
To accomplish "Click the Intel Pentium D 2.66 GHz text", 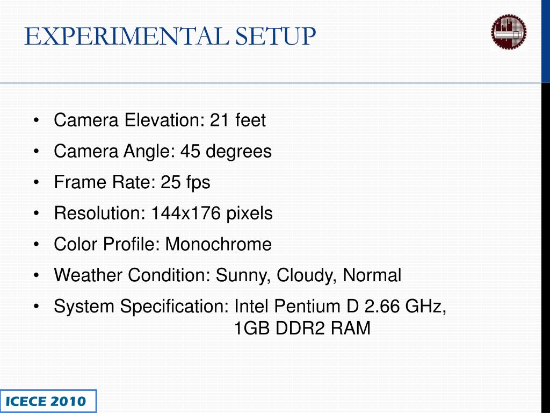I will pyautogui.click(x=340, y=306).
